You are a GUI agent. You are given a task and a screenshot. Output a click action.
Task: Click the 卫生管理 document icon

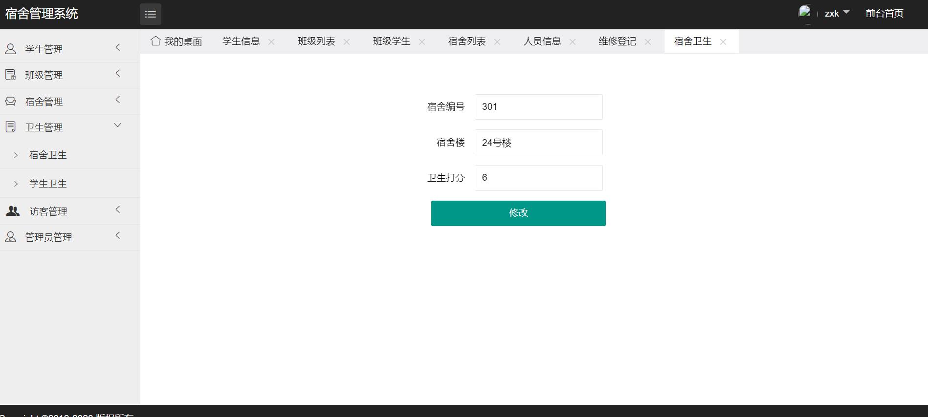[x=11, y=127]
